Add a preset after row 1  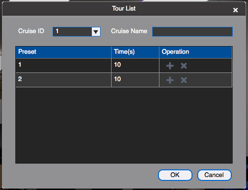pyautogui.click(x=170, y=66)
